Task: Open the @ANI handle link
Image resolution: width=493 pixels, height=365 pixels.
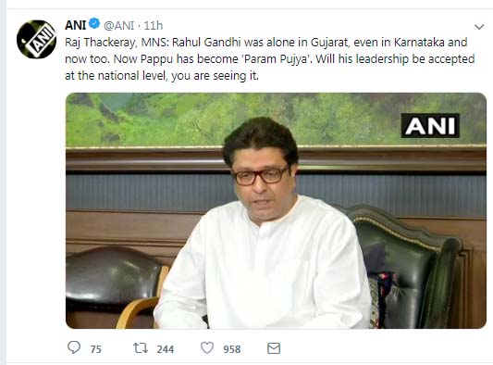Action: point(118,25)
